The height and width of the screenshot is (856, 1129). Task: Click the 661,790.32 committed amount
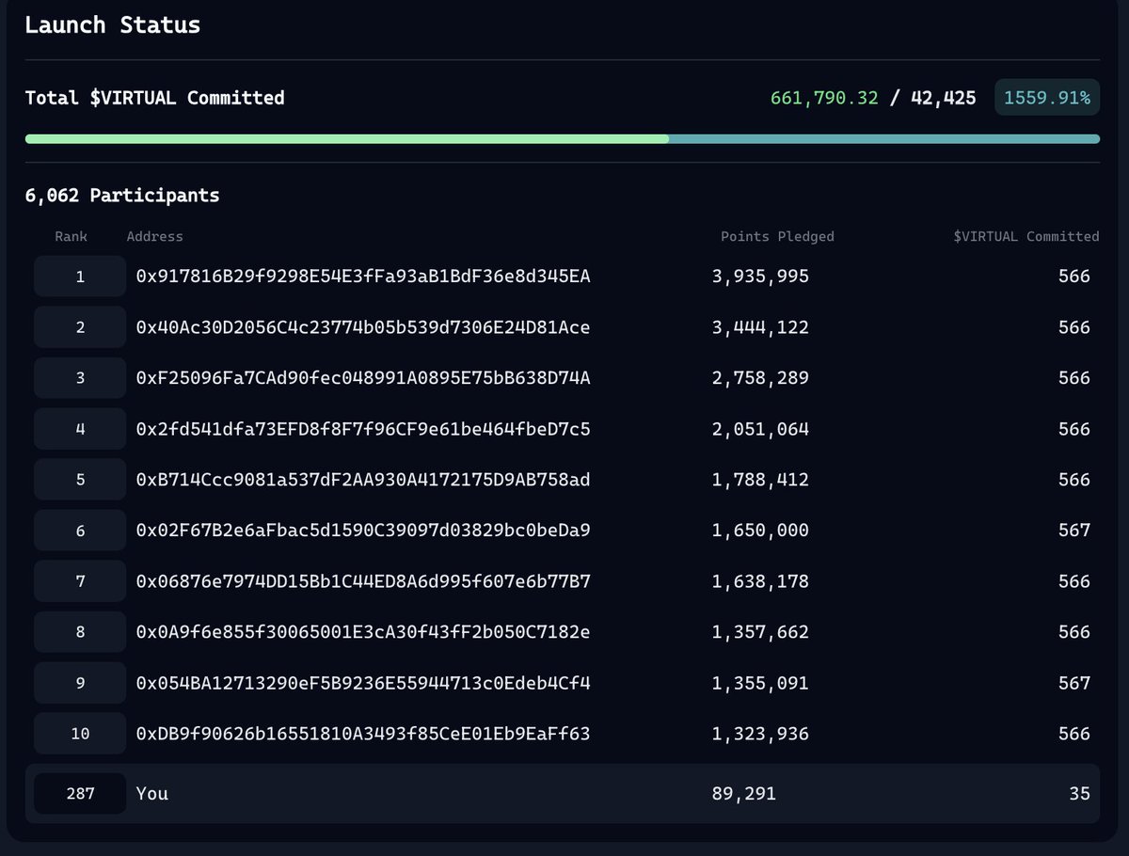tap(824, 98)
